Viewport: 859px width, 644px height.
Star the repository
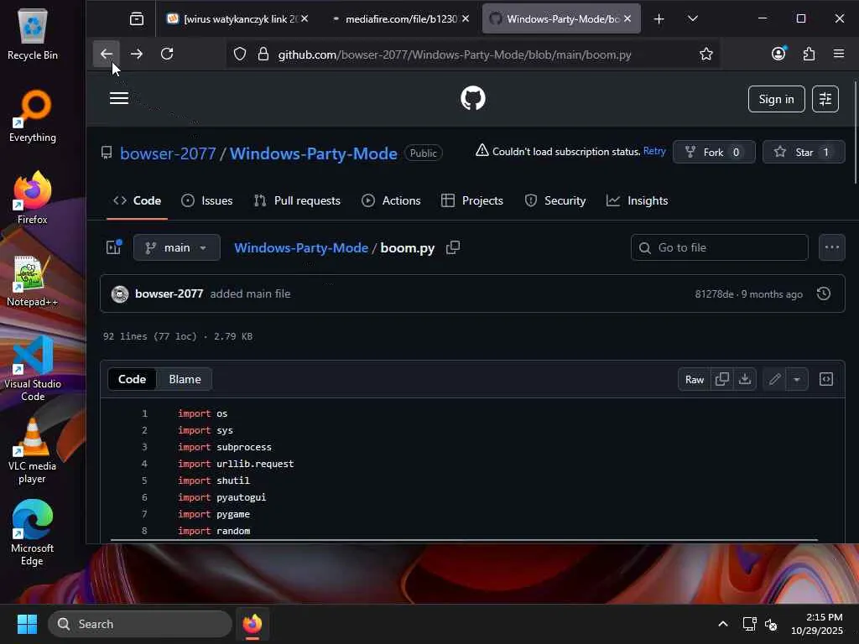[804, 153]
